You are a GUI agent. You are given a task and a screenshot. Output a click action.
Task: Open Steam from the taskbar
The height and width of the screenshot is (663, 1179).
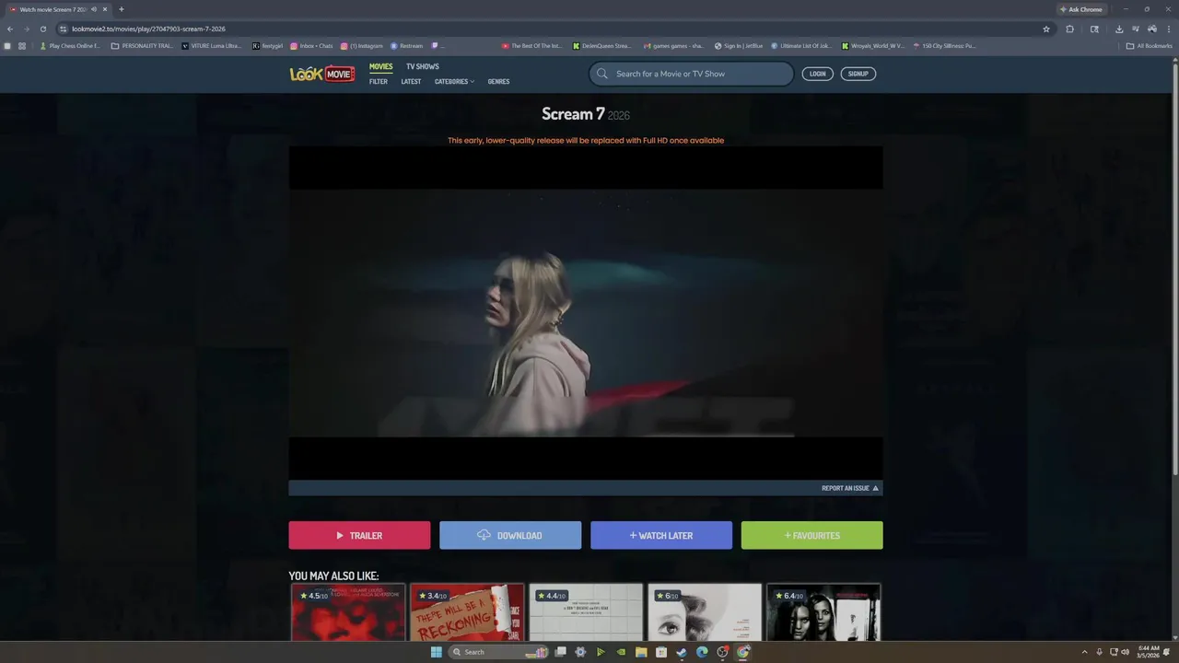[x=682, y=652]
